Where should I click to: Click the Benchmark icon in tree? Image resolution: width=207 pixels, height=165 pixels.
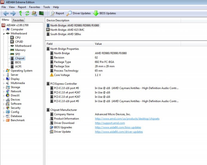tap(8, 120)
